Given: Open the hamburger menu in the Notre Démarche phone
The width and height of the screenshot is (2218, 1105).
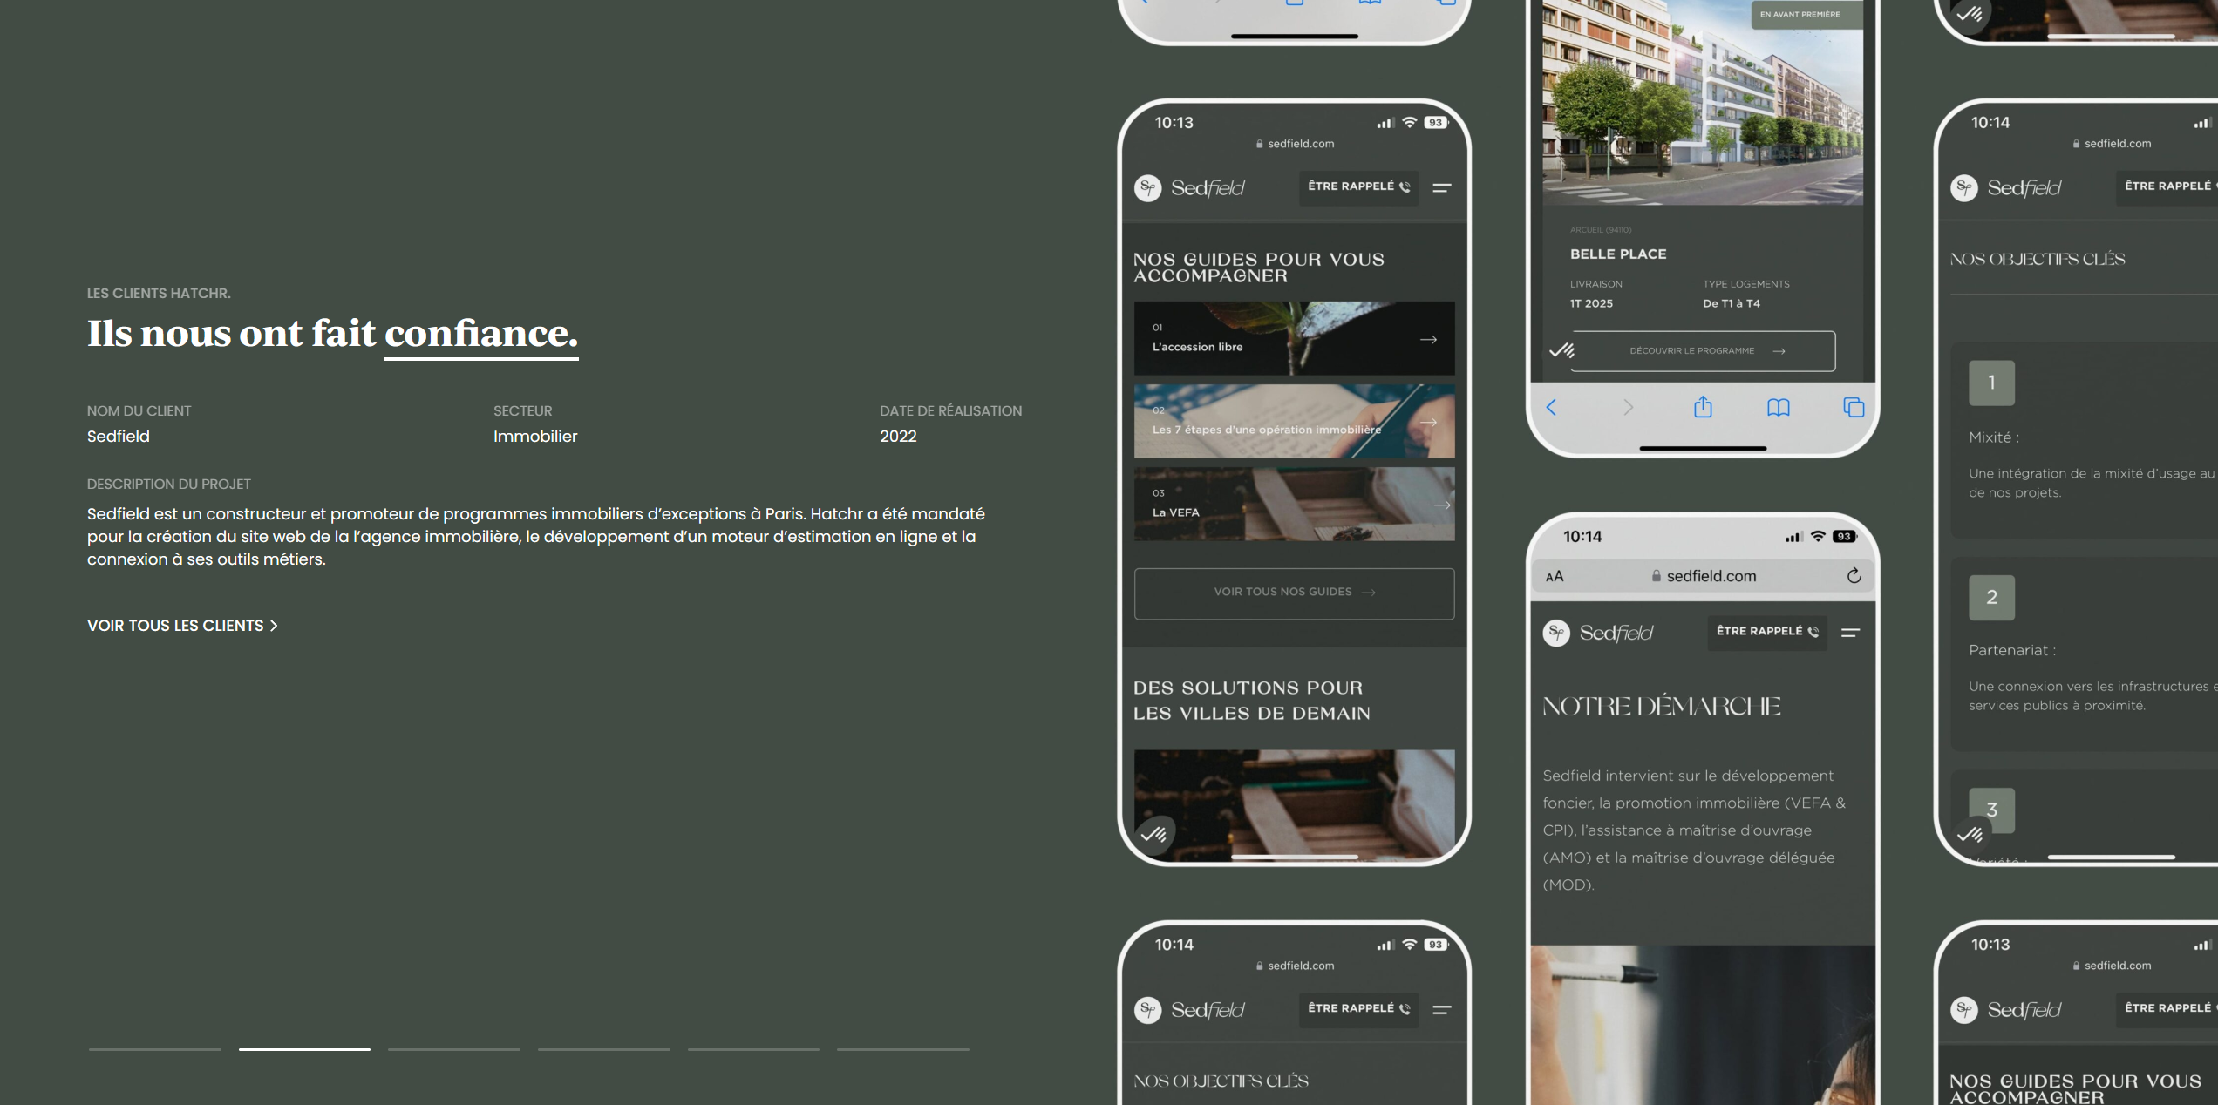Looking at the screenshot, I should [1850, 632].
